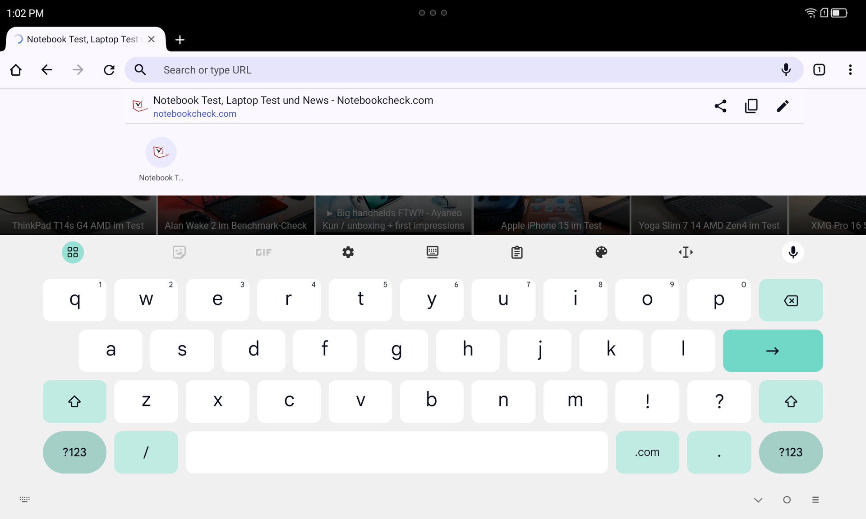
Task: Open a new browser tab
Action: [x=180, y=40]
